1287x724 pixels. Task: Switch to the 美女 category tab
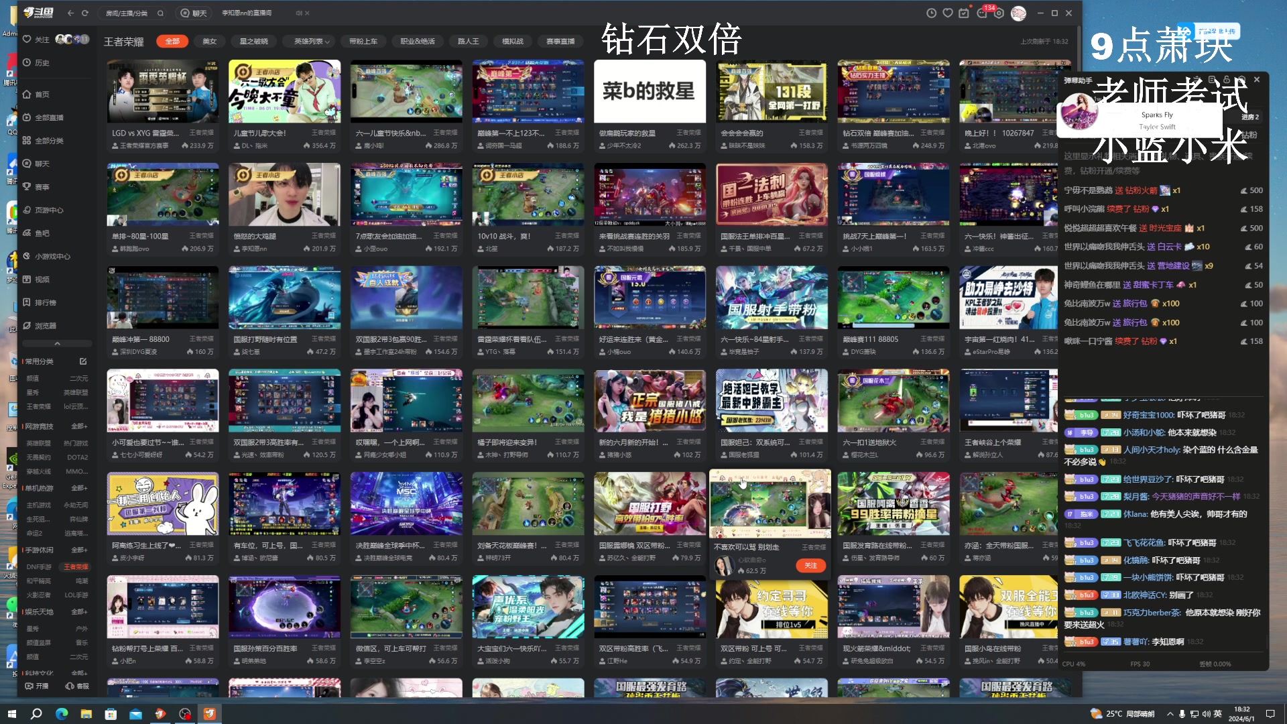[208, 41]
